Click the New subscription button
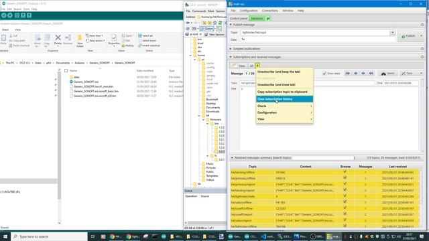Image resolution: width=429 pixels, height=241 pixels. click(x=239, y=66)
